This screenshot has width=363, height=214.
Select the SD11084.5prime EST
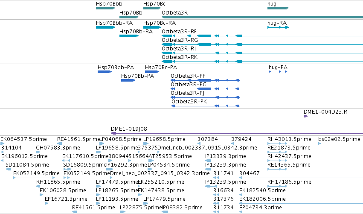click(9, 169)
